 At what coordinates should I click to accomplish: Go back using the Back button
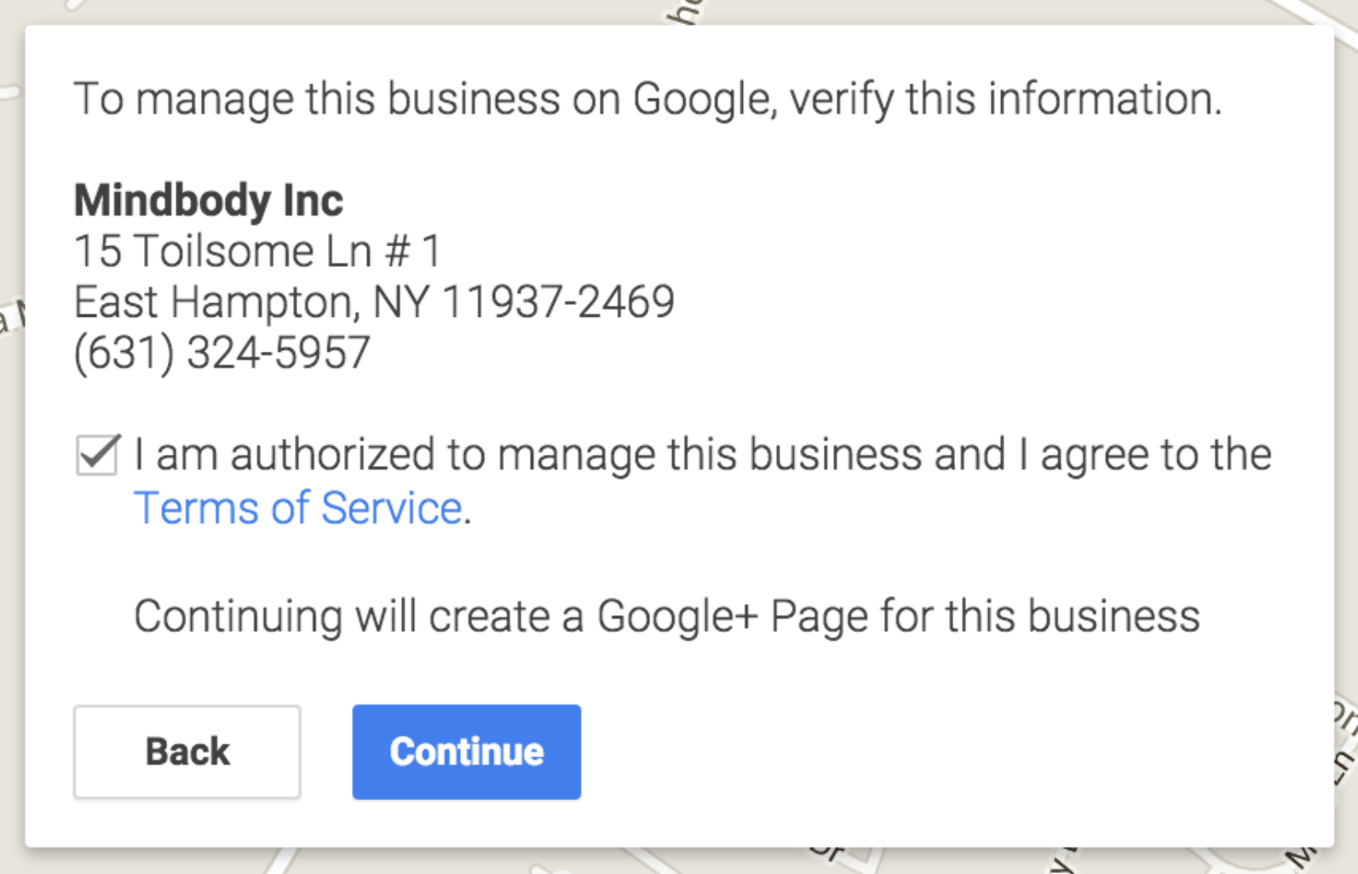click(187, 751)
